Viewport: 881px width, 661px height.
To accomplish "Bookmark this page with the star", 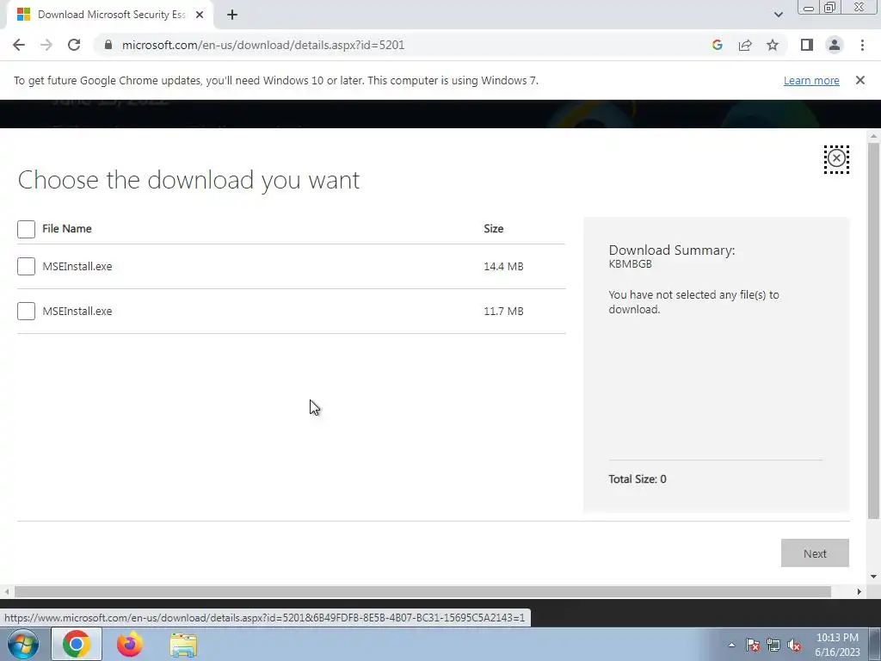I will click(x=773, y=45).
